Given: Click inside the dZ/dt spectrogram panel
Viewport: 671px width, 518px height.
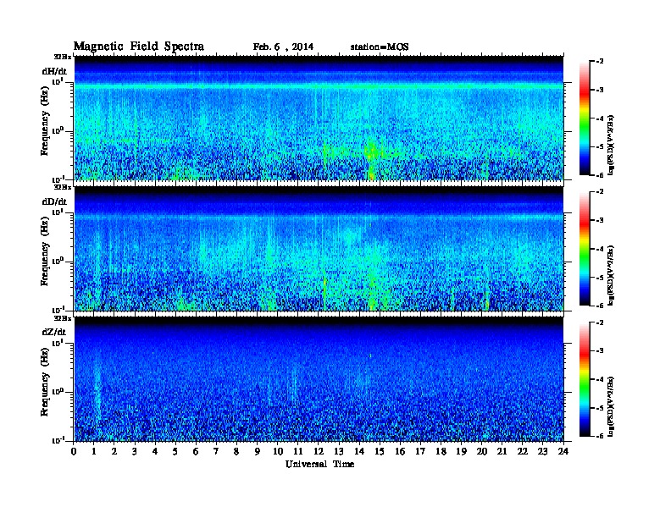Looking at the screenshot, I should point(319,379).
